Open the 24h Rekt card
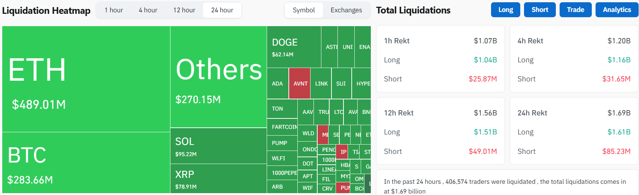This screenshot has width=639, height=195. [574, 131]
